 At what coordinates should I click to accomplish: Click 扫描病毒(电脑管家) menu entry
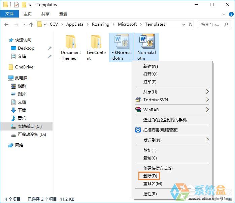[x=172, y=130]
